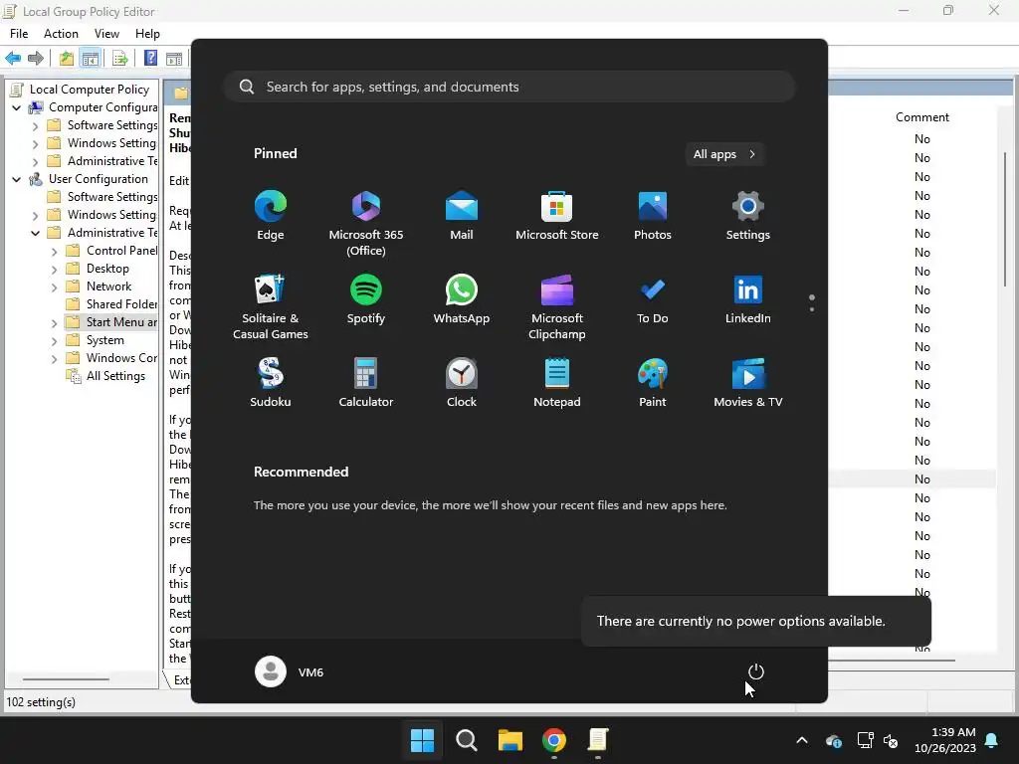Open the Clock app
Viewport: 1019px width, 764px height.
[x=462, y=383]
